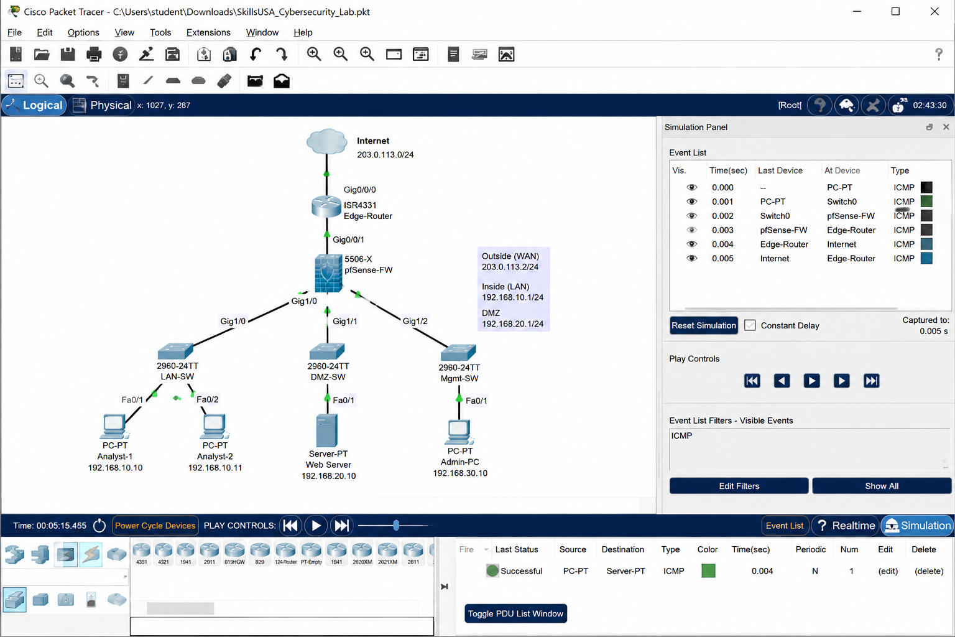Click the Web Server device
The width and height of the screenshot is (955, 637).
point(326,430)
